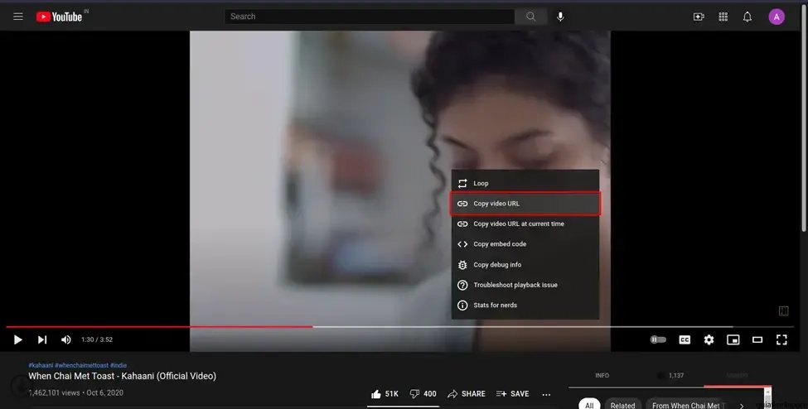Dislike the video with 400 thumbs down
This screenshot has width=808, height=409.
click(423, 393)
